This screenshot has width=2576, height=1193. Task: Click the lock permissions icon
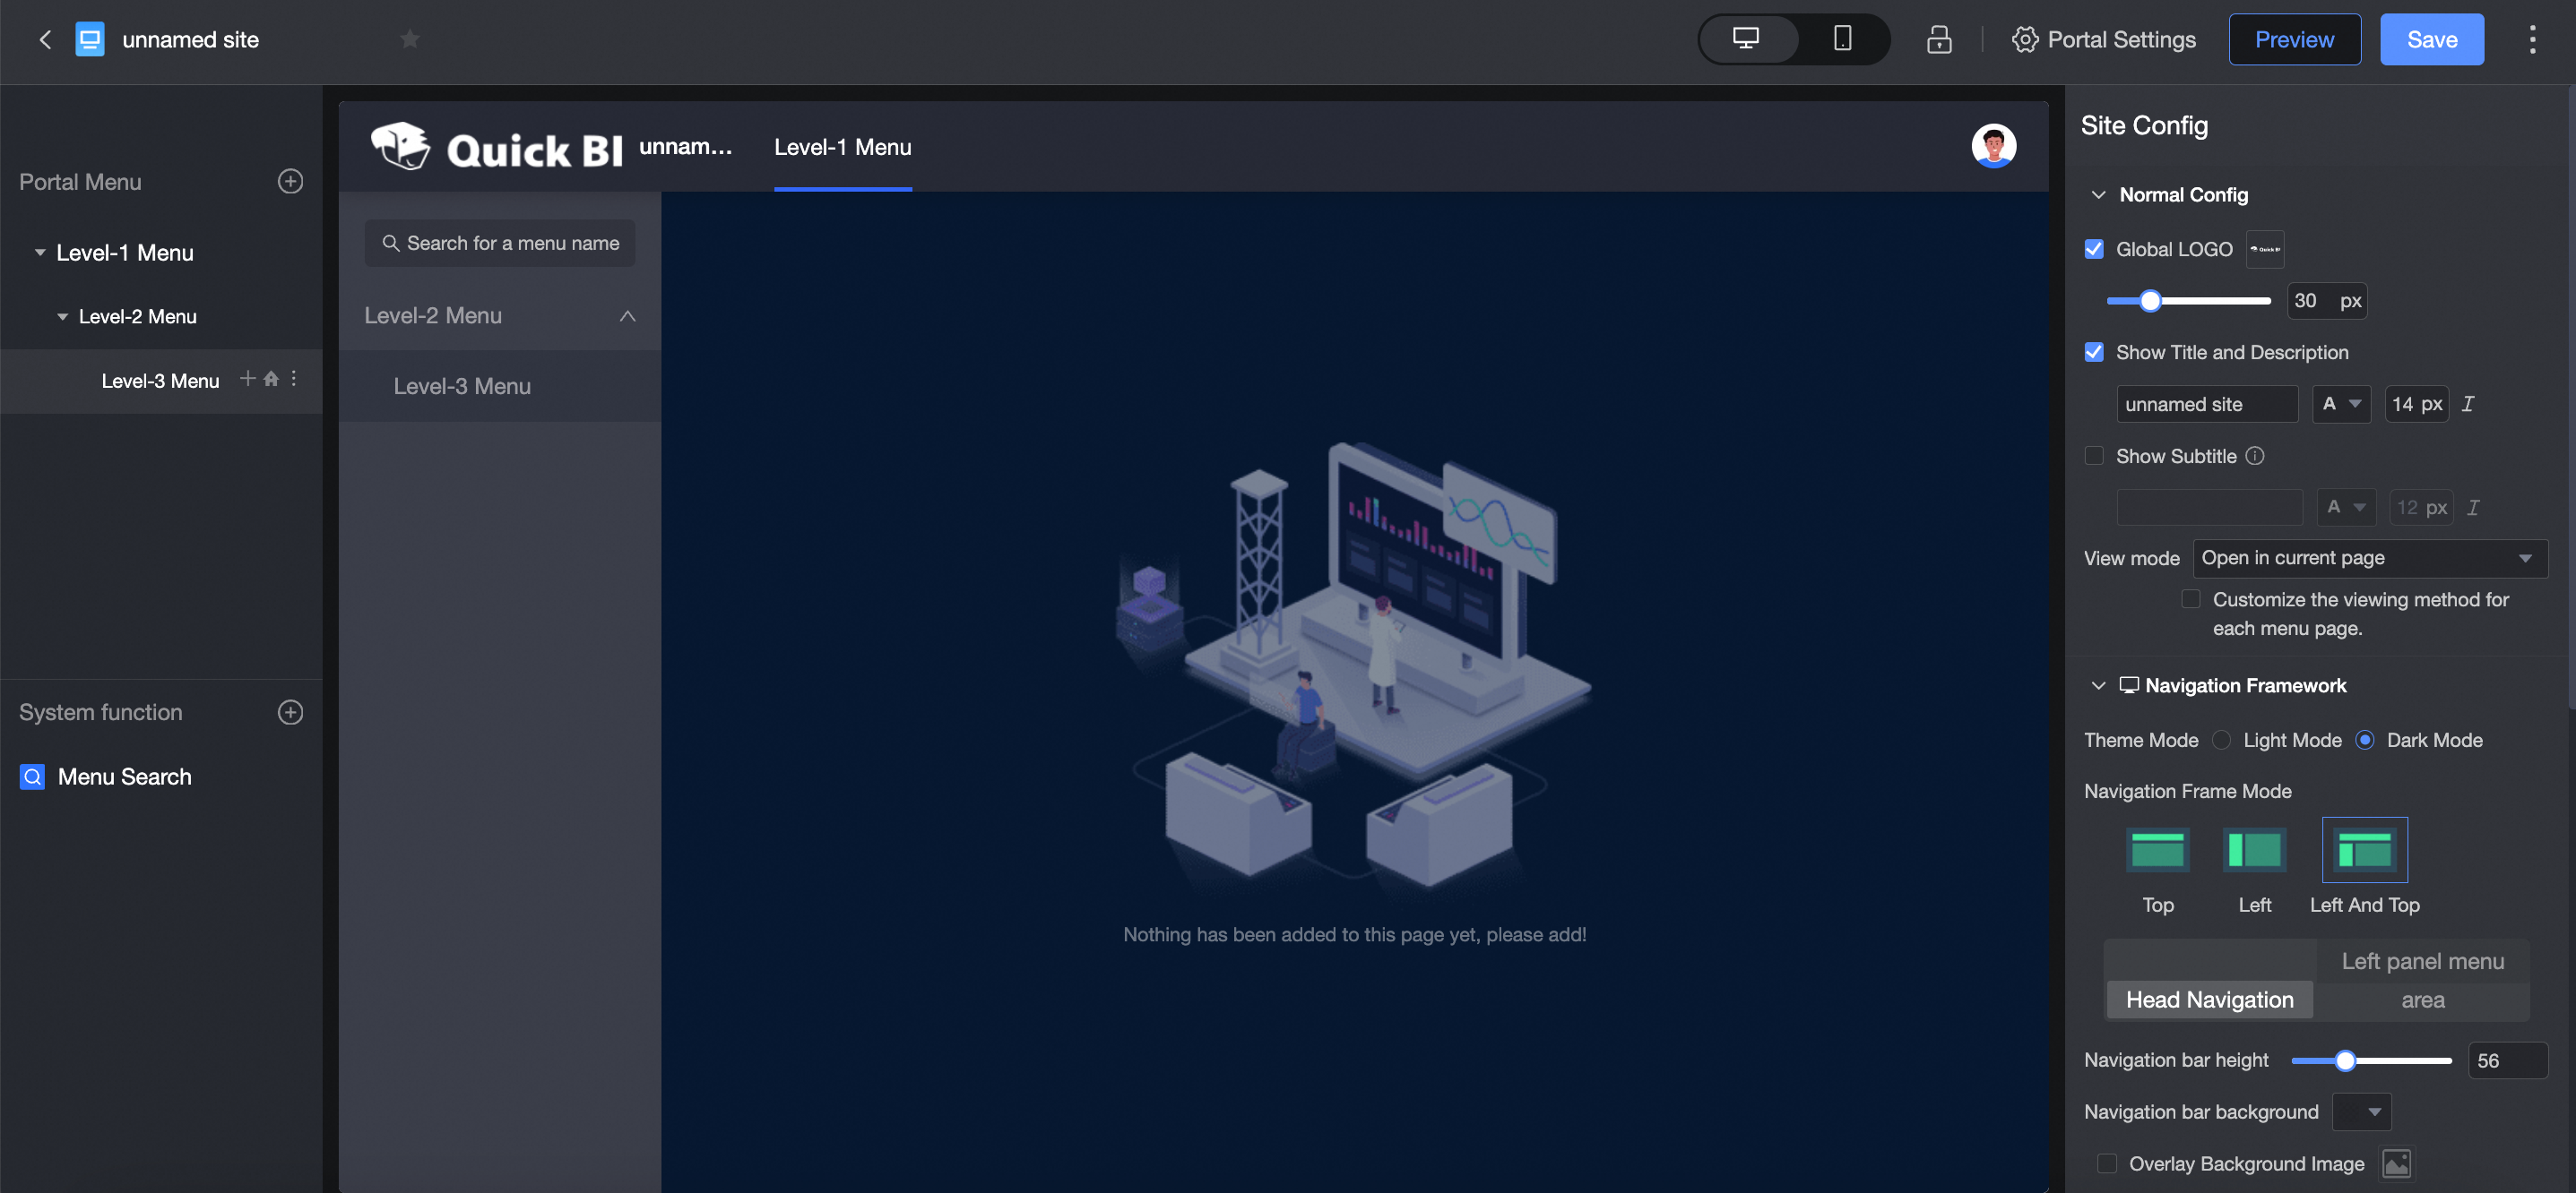1938,39
